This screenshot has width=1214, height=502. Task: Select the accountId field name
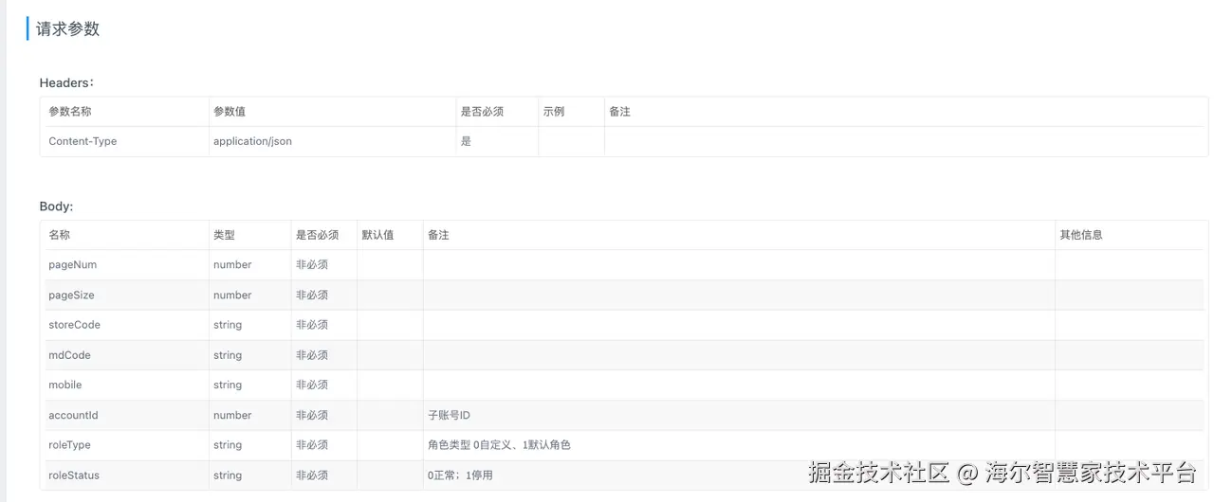point(73,415)
